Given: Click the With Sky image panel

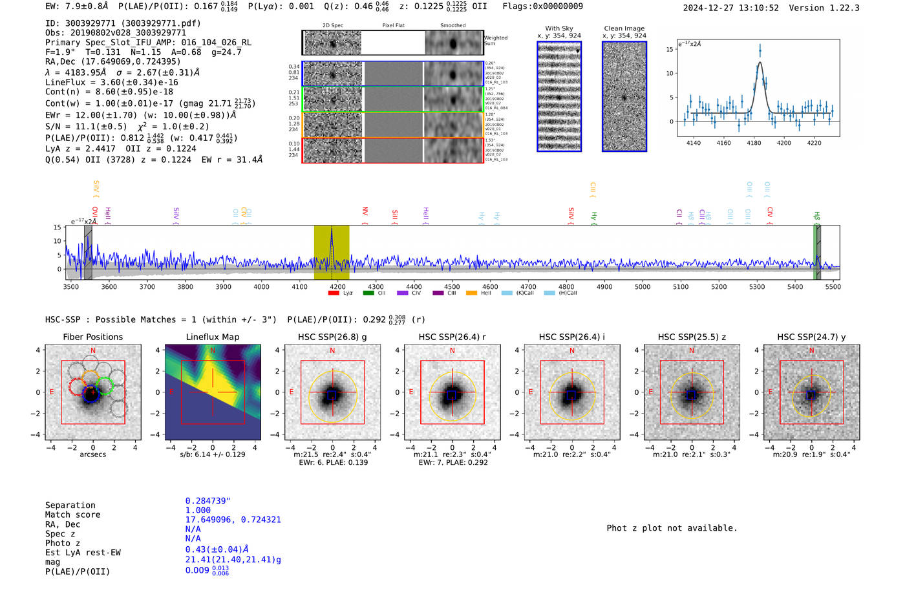Looking at the screenshot, I should (559, 96).
